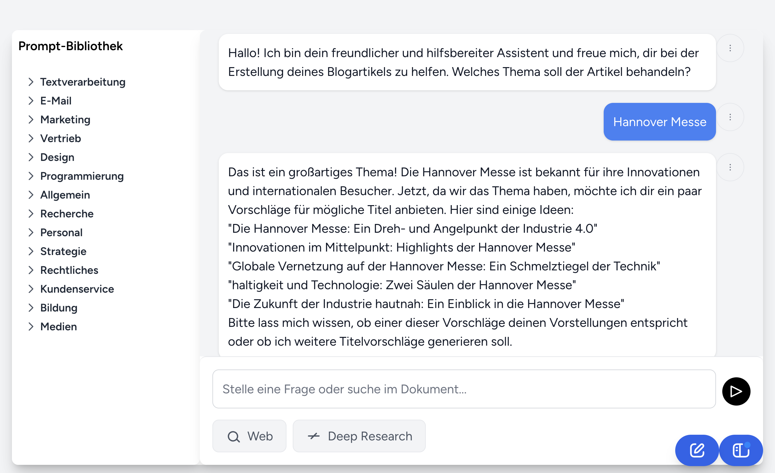Image resolution: width=775 pixels, height=473 pixels.
Task: Expand the Kundenservice chevron
Action: pos(31,289)
